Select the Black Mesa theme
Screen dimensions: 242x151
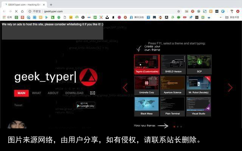[147, 106]
